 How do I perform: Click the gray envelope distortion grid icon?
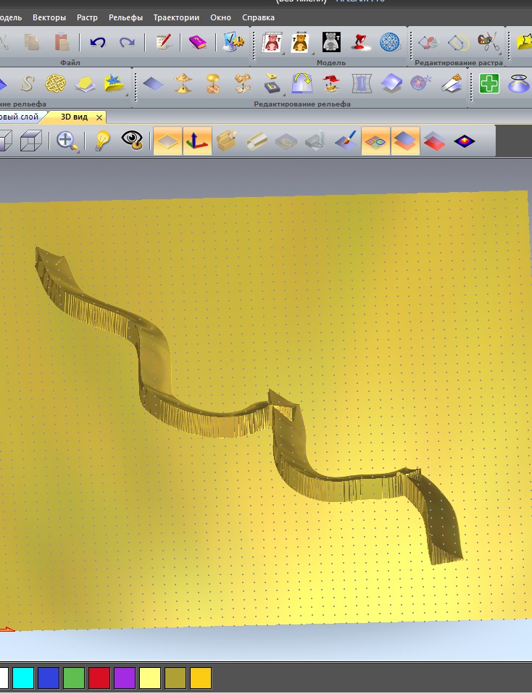click(362, 83)
